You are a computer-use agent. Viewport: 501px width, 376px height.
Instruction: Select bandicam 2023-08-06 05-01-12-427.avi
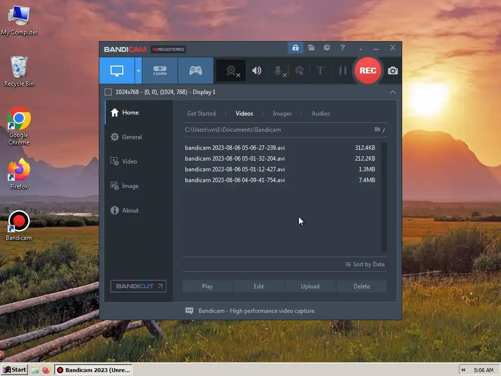click(280, 169)
